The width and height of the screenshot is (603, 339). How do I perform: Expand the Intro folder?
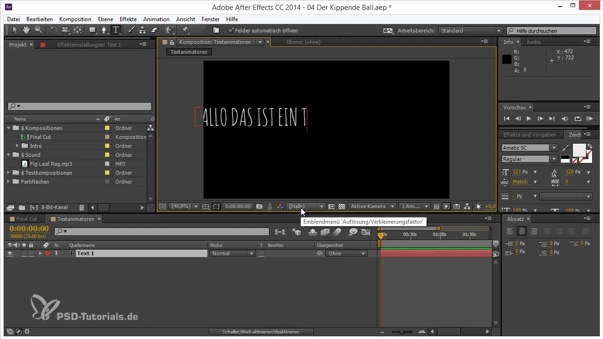17,146
